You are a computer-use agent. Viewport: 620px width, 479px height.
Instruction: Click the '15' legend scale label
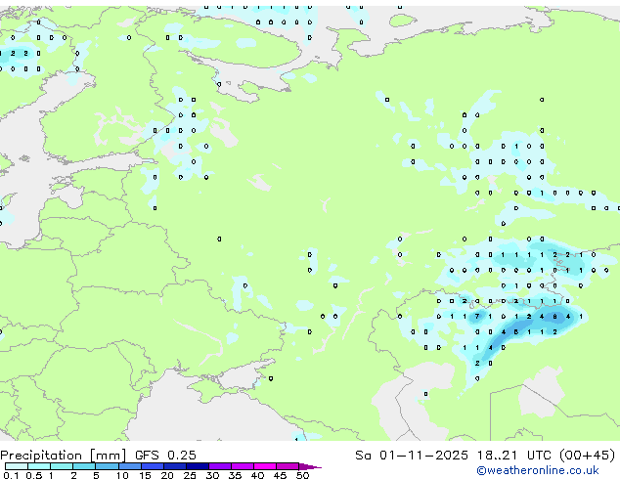145,475
